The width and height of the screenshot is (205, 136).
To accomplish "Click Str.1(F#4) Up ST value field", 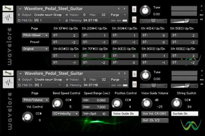I will (x=65, y=35).
